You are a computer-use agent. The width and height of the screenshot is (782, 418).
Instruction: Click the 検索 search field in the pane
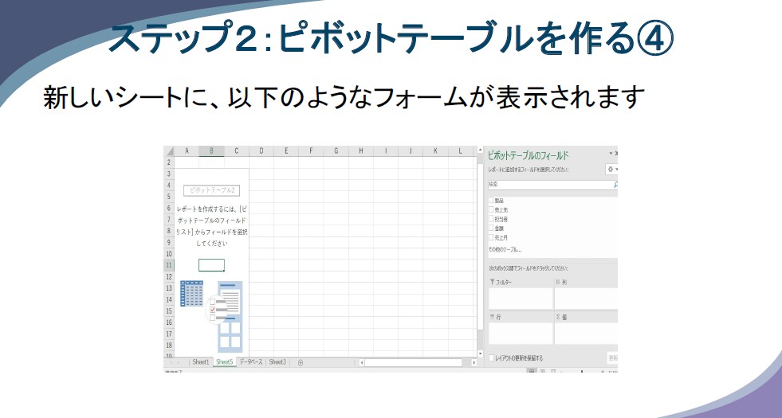(552, 185)
